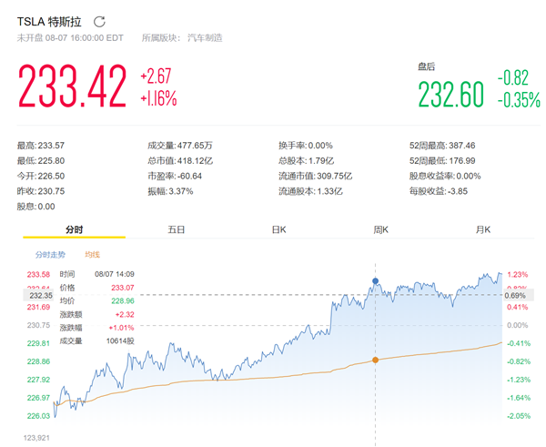Click the after-hours percent -0.35%

[x=519, y=99]
